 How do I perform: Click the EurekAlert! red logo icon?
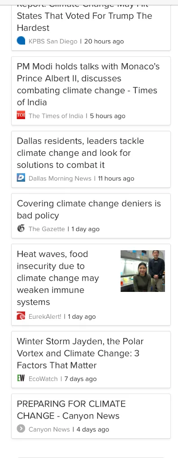[x=21, y=316]
